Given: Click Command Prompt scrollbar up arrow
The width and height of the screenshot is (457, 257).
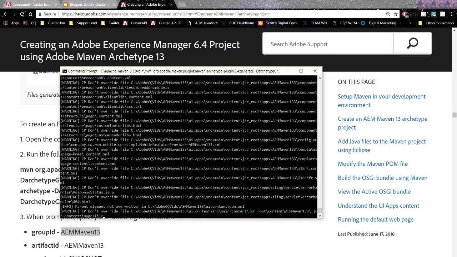Looking at the screenshot, I should [x=320, y=78].
